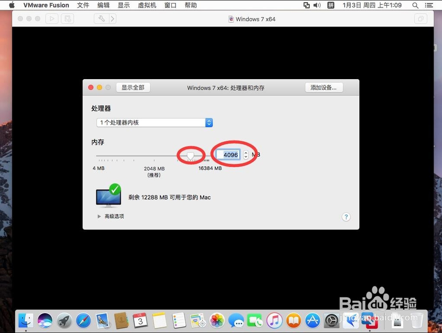Screen dimensions: 442x333
Task: Click the unity view icon at window's right
Action: coord(421,19)
